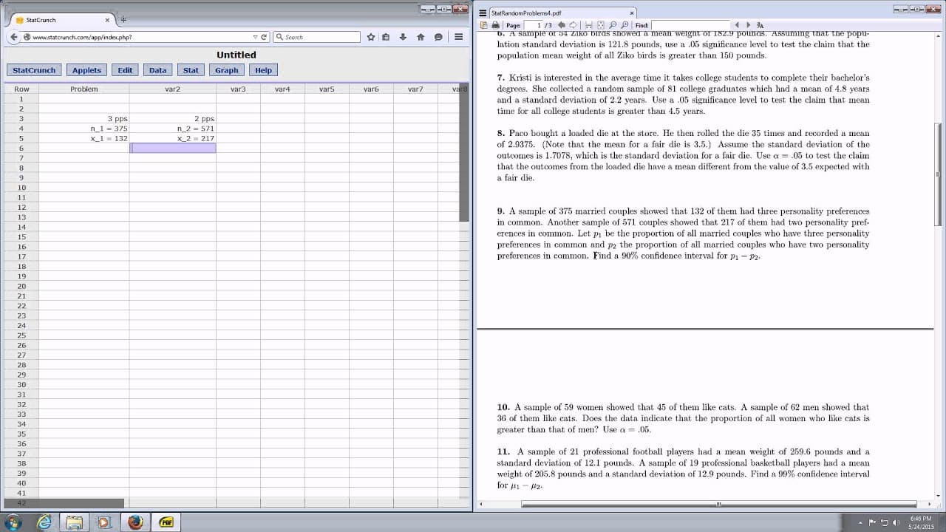The image size is (946, 532).
Task: Zoom out of the PDF
Action: pyautogui.click(x=613, y=25)
